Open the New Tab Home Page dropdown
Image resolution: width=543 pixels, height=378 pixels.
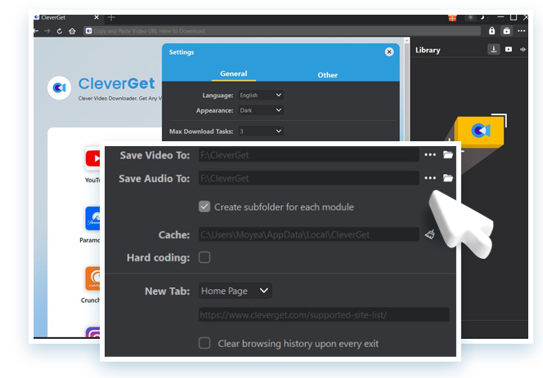(236, 291)
